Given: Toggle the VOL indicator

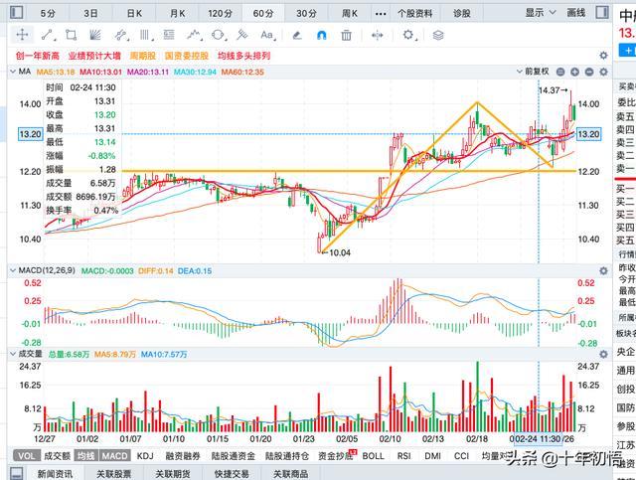Looking at the screenshot, I should pos(27,456).
